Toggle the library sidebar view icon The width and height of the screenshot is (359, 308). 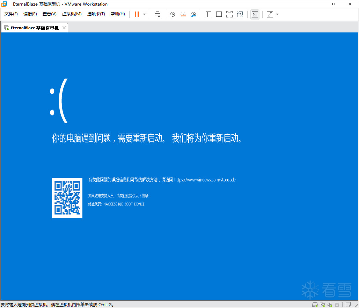click(x=208, y=14)
